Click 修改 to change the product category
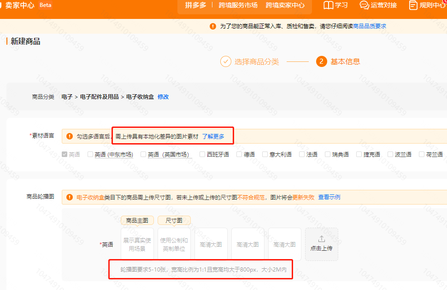The image size is (447, 290). point(163,97)
